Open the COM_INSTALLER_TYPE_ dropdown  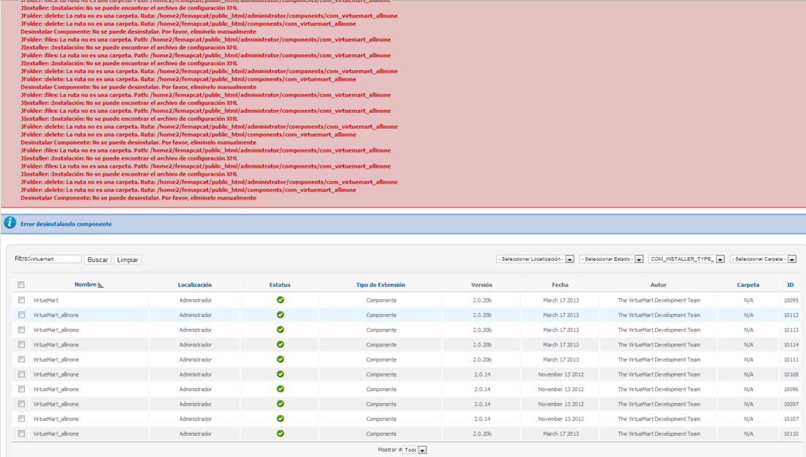pyautogui.click(x=687, y=259)
